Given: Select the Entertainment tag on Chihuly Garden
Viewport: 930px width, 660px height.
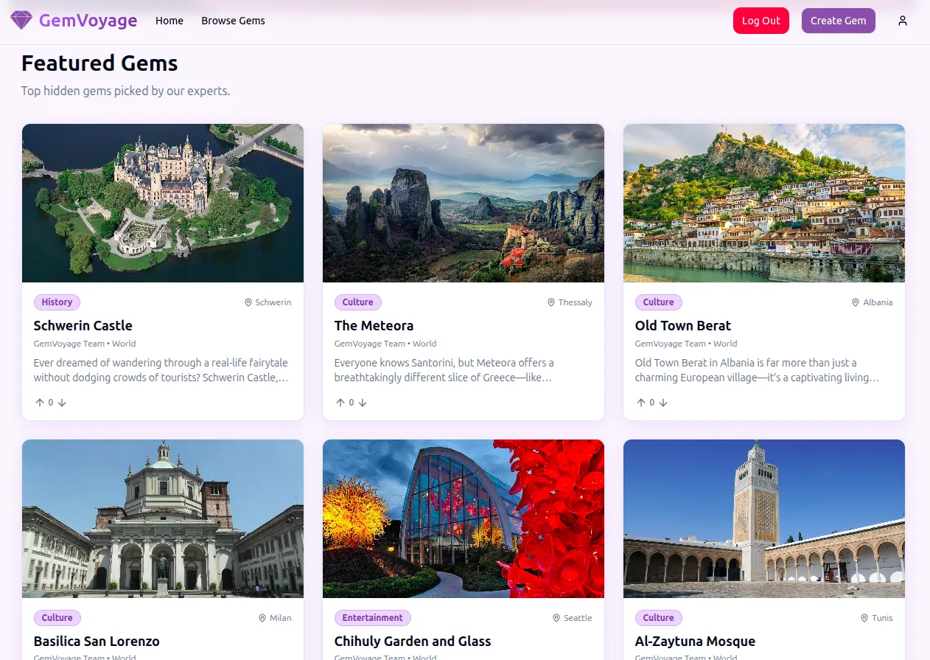Looking at the screenshot, I should pyautogui.click(x=372, y=618).
